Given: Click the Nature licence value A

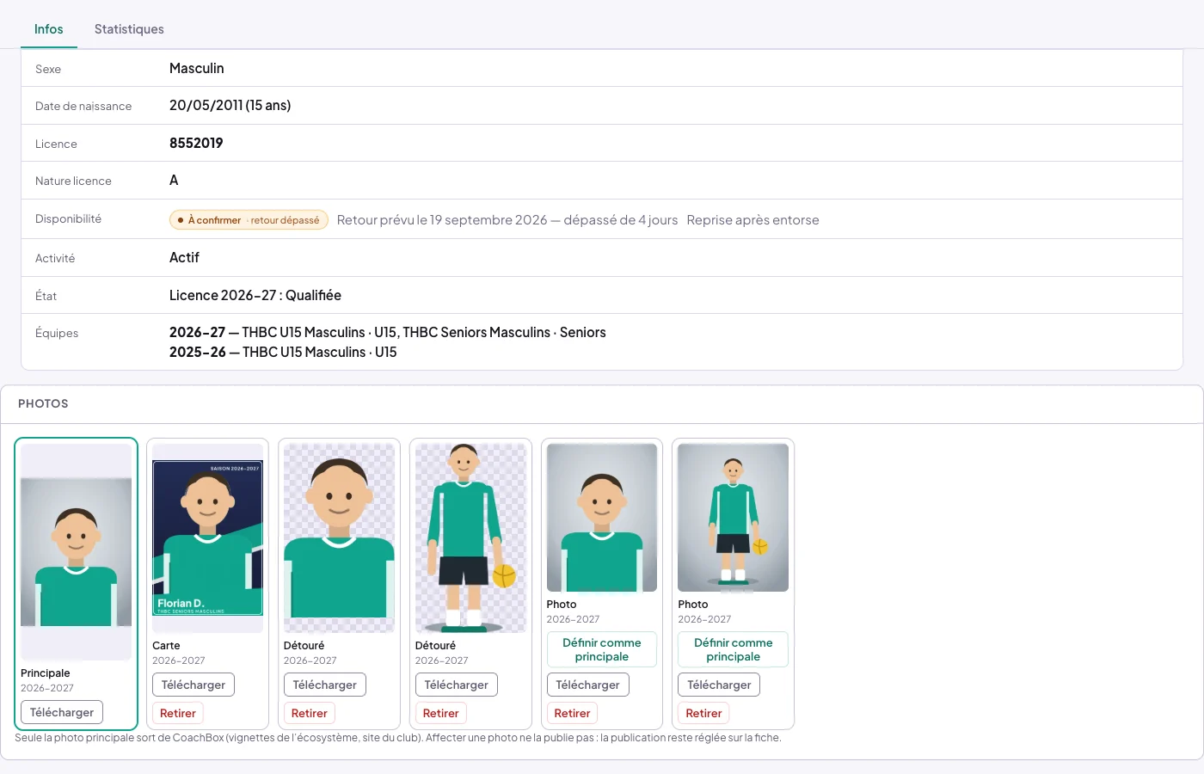Looking at the screenshot, I should point(174,181).
